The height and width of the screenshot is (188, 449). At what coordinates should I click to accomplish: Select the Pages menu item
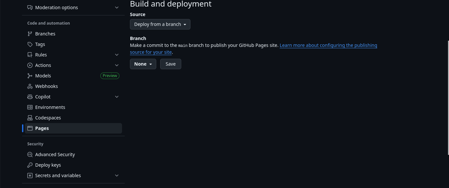(x=73, y=128)
